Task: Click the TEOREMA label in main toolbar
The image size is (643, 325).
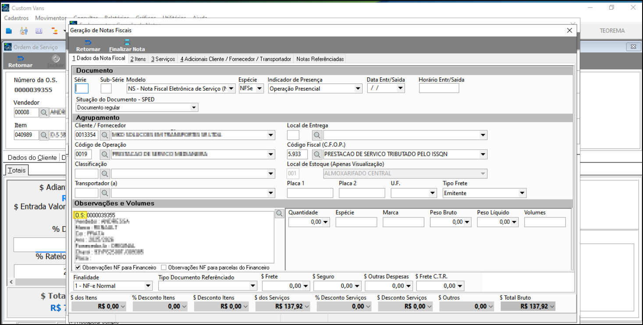Action: (612, 31)
